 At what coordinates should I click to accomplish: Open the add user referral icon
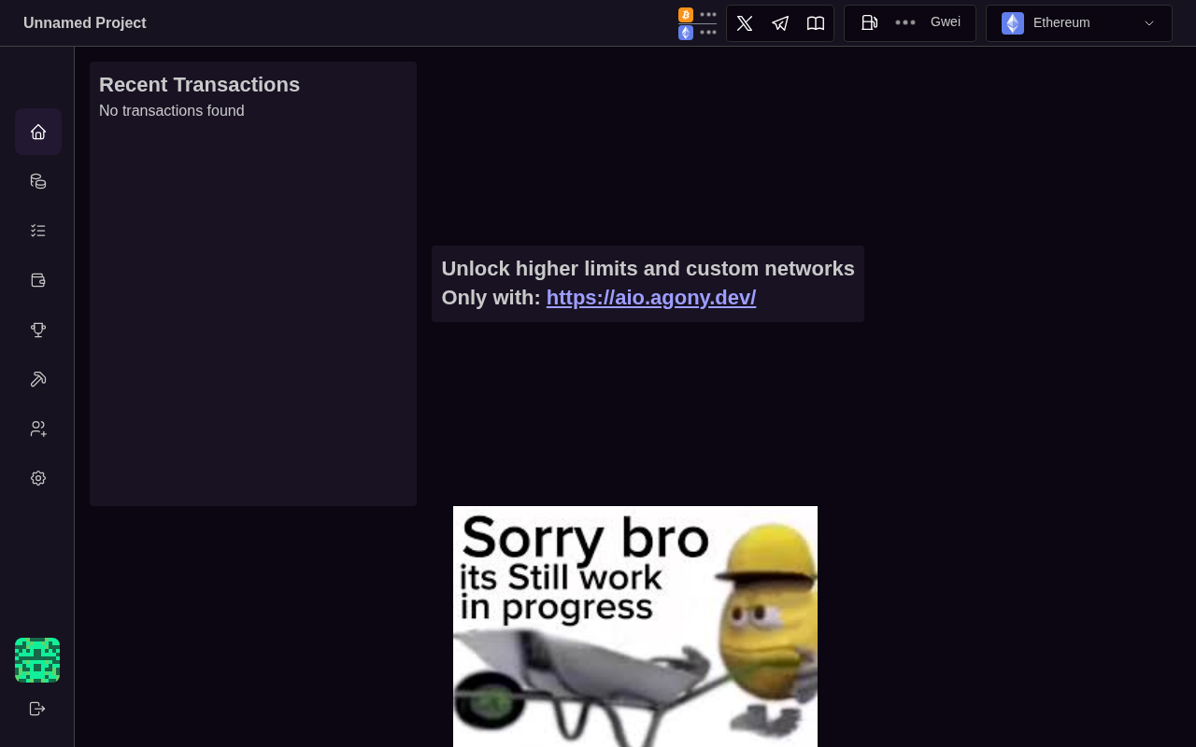(38, 429)
